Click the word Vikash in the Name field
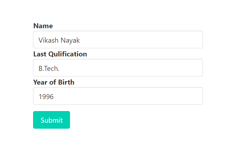 (x=48, y=40)
